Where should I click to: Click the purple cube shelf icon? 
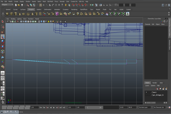[x=57, y=14]
